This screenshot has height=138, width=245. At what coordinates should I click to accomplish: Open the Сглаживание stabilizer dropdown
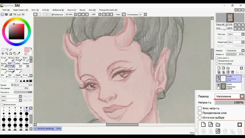click(x=145, y=15)
